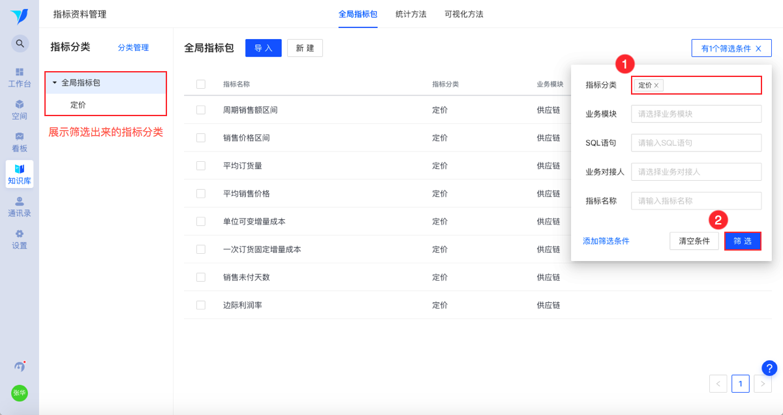Image resolution: width=783 pixels, height=415 pixels.
Task: Focus the SQL语句 input field
Action: pyautogui.click(x=696, y=143)
